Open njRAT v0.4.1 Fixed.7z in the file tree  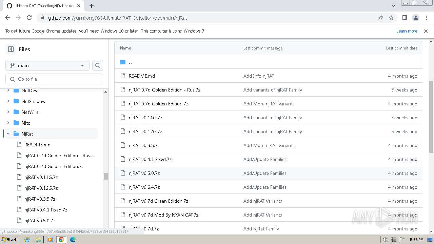point(46,210)
